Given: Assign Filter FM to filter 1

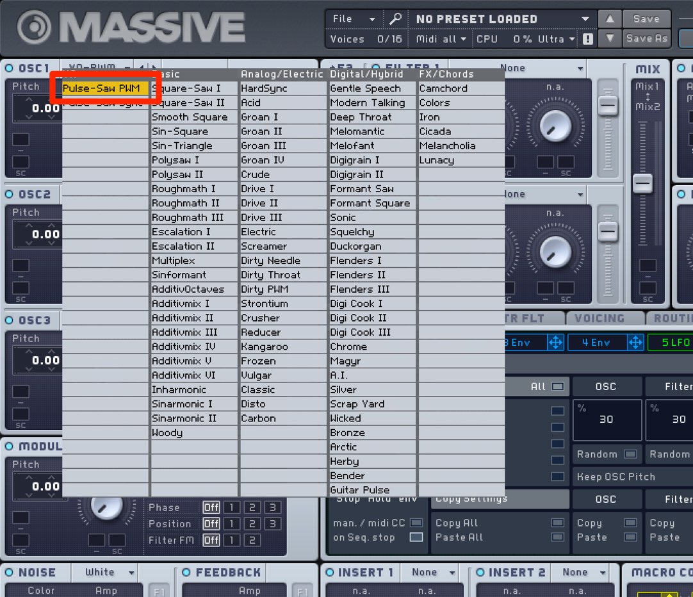Looking at the screenshot, I should click(x=232, y=540).
